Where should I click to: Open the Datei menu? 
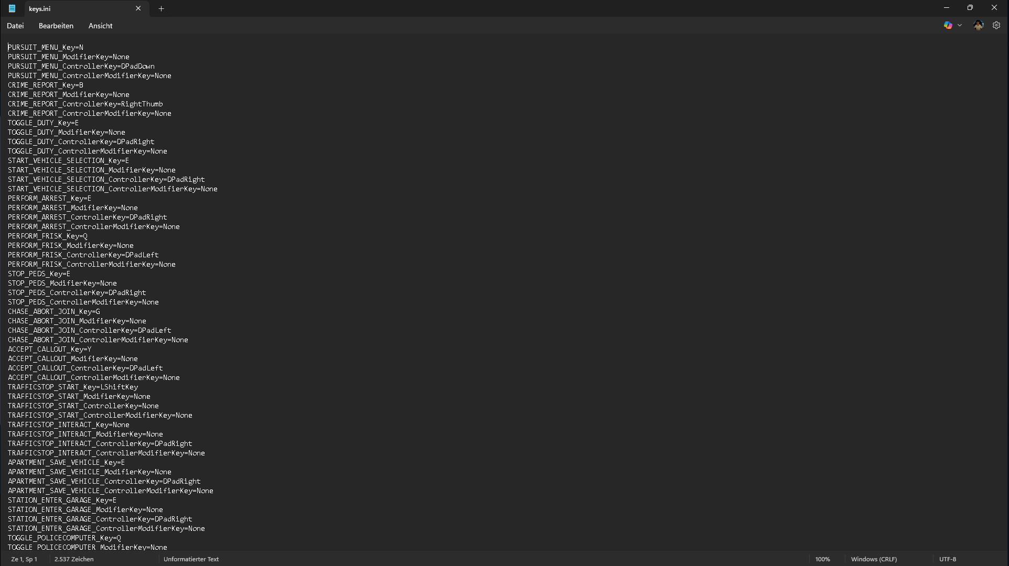coord(15,26)
